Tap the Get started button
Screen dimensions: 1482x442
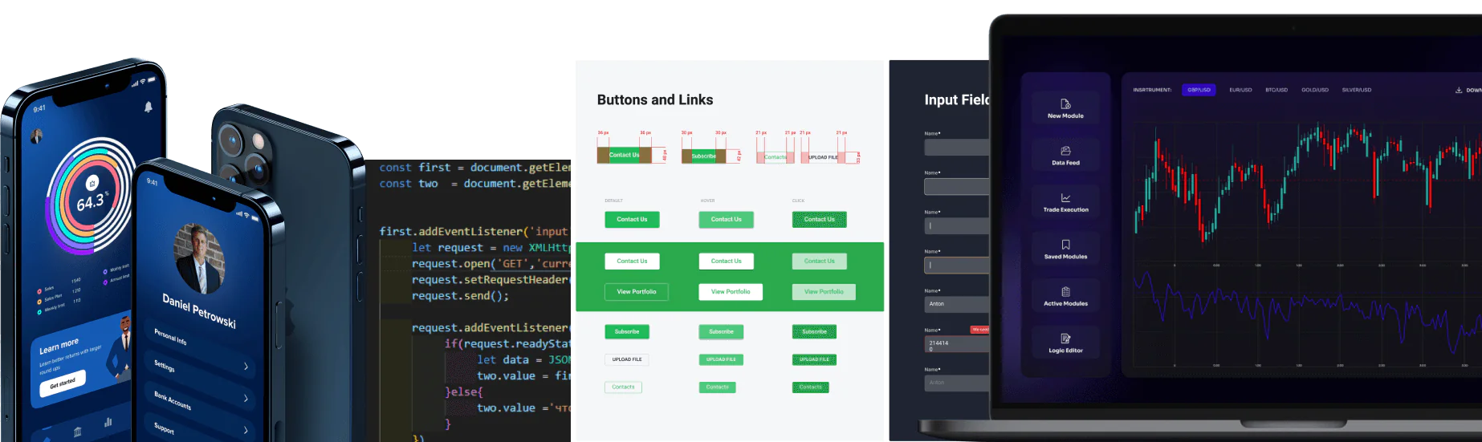(63, 384)
